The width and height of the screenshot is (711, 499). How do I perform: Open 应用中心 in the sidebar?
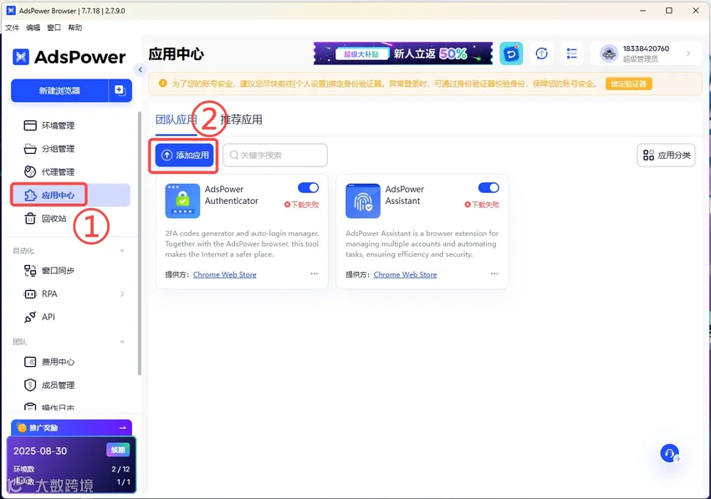coord(70,196)
